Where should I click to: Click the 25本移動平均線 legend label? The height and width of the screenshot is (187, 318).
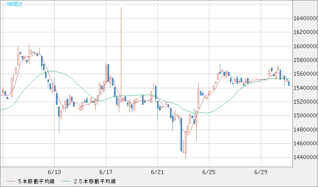[95, 181]
